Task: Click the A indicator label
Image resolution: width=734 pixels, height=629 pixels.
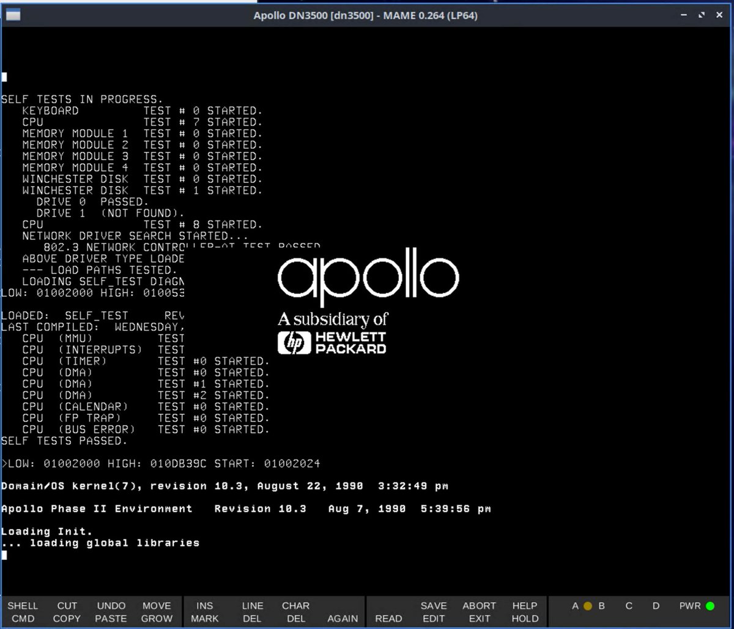Action: click(575, 606)
